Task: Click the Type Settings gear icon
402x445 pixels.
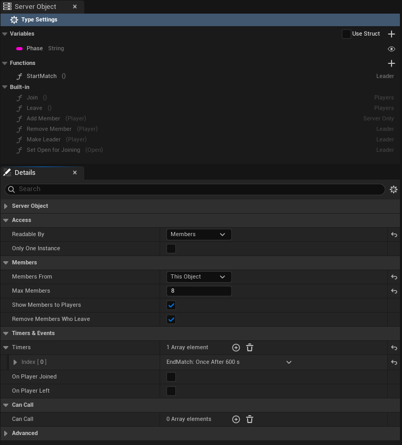Action: tap(14, 19)
